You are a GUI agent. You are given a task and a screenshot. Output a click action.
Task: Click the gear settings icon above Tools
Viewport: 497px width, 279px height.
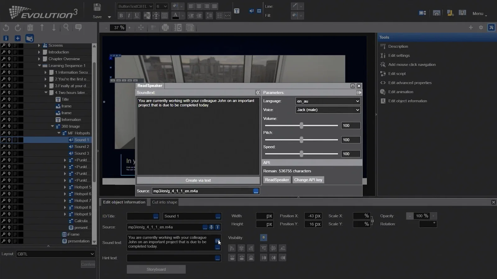(481, 28)
